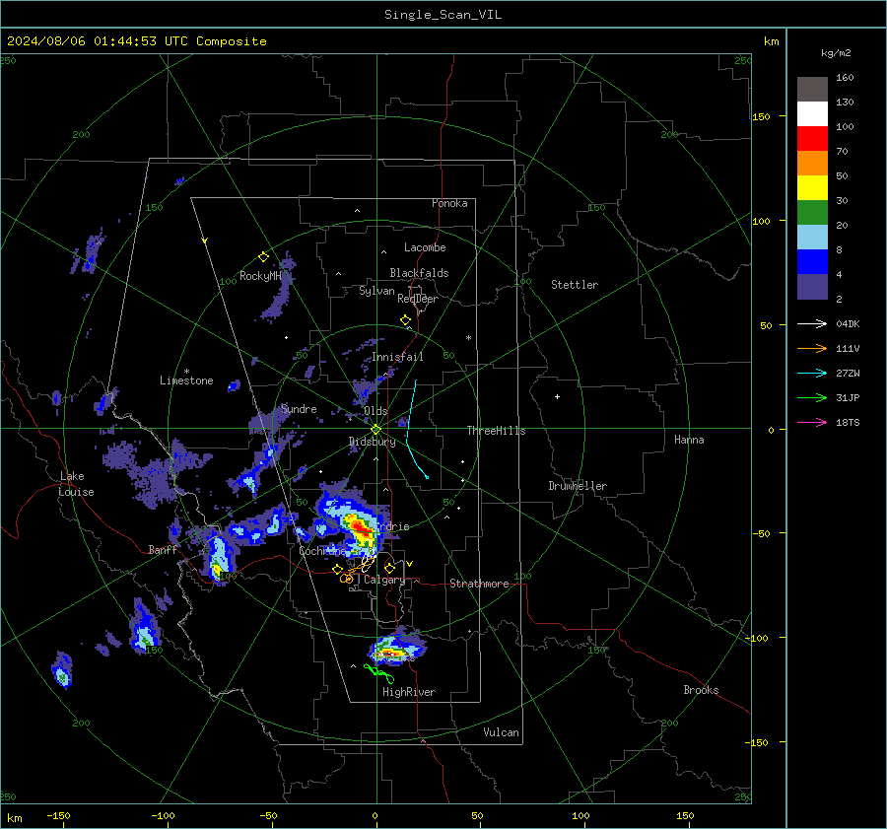This screenshot has width=887, height=829.
Task: Click the HighRiver city label
Action: coord(409,693)
